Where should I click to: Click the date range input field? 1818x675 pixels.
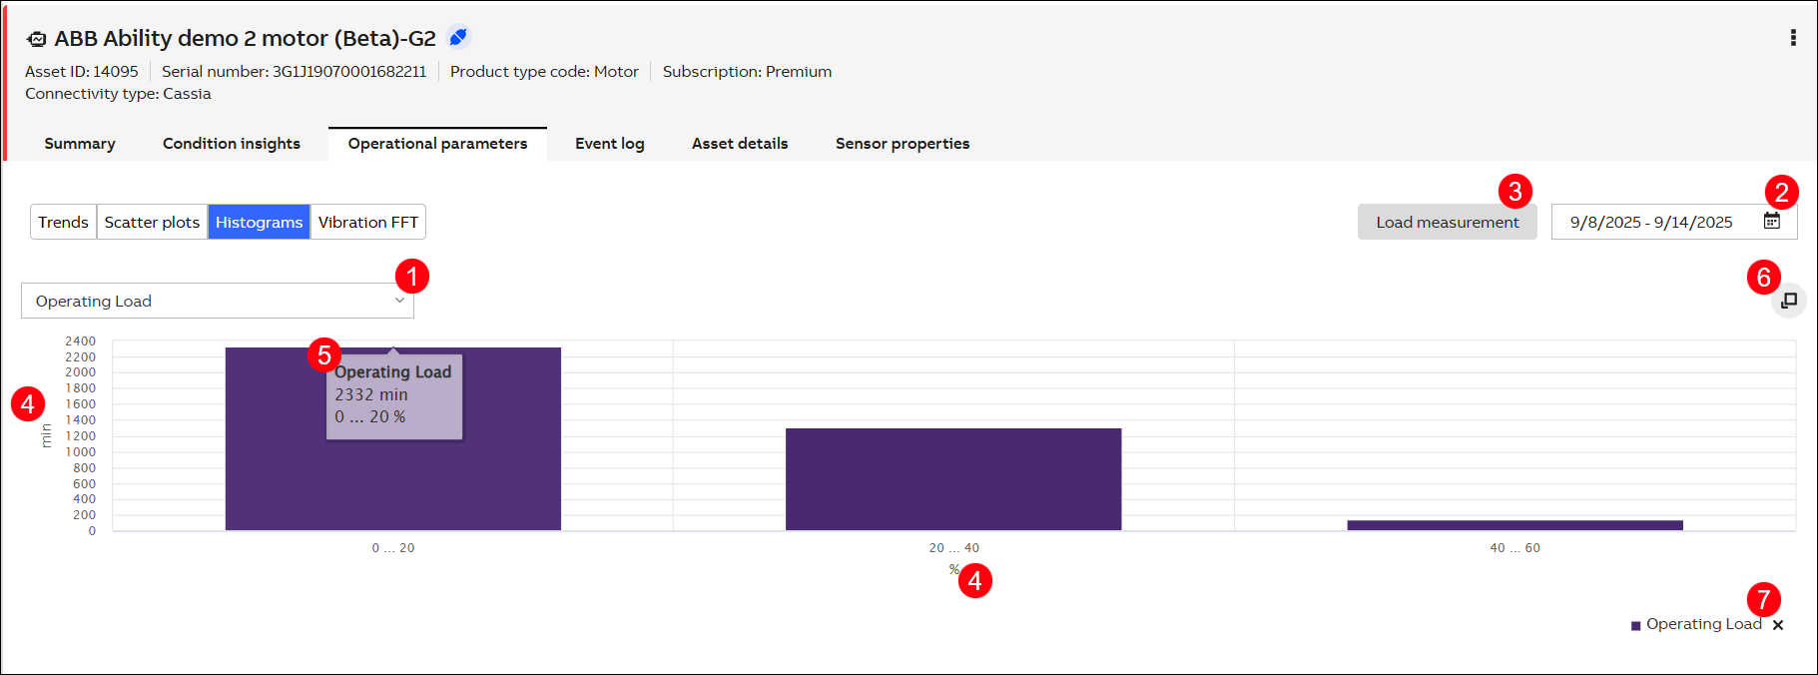click(x=1651, y=222)
